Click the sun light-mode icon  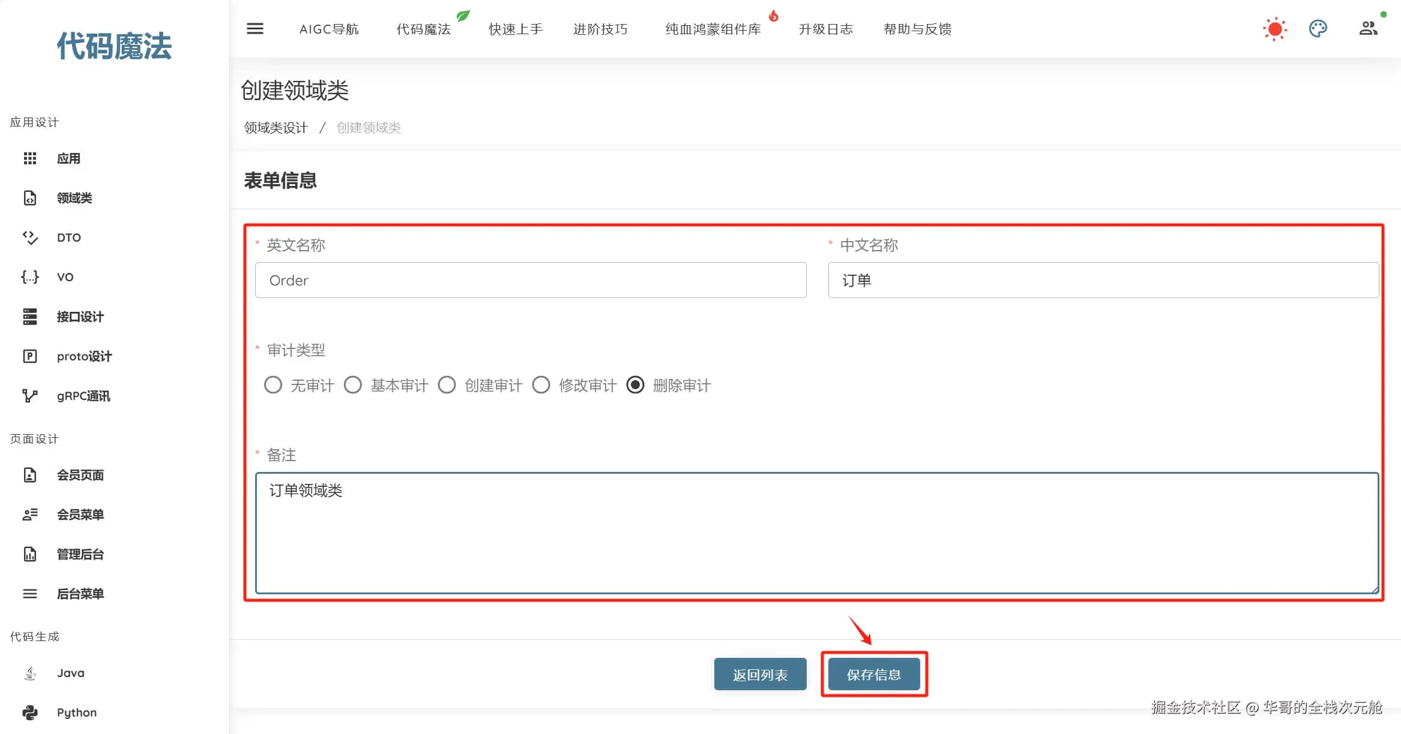(1274, 29)
